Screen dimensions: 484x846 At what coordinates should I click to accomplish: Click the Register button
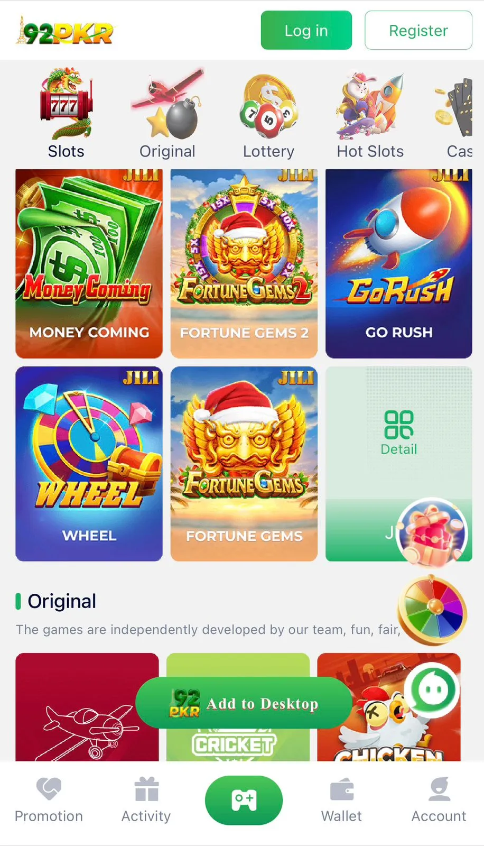(418, 30)
